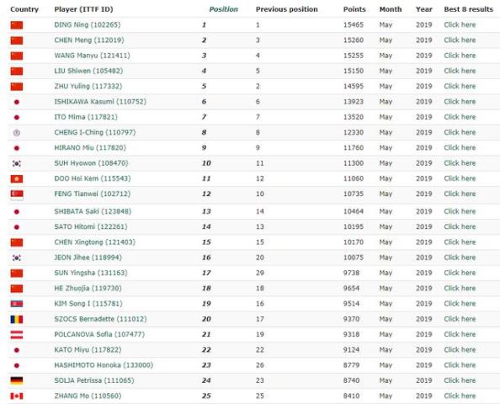
Task: Click the Singapore flag beside FENG Tianwei
Action: pyautogui.click(x=17, y=194)
